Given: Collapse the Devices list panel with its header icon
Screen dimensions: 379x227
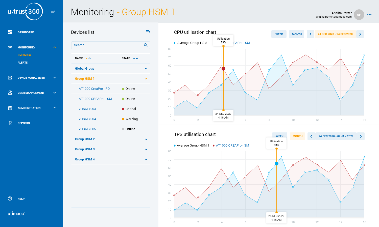Looking at the screenshot, I should click(148, 32).
